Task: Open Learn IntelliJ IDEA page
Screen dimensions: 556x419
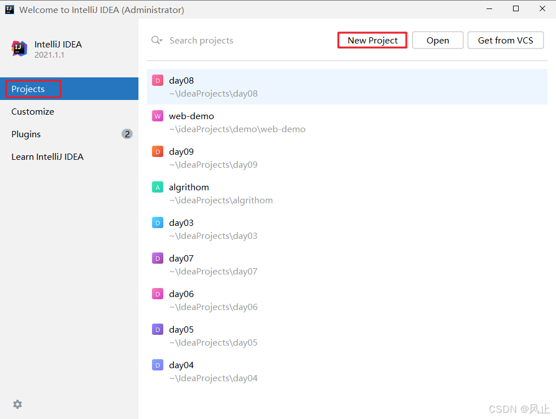Action: coord(47,157)
